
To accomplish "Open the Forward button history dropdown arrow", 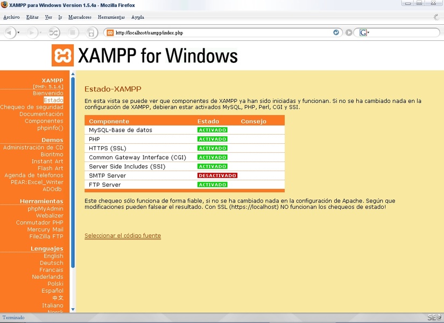I will point(40,33).
